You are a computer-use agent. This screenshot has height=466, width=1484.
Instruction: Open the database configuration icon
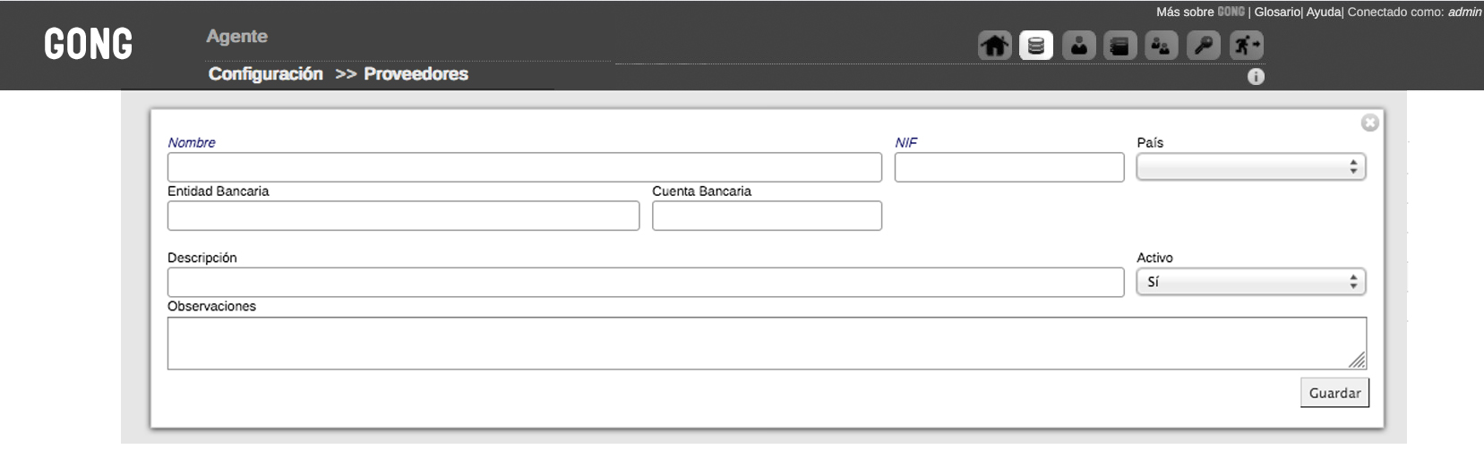point(1036,45)
